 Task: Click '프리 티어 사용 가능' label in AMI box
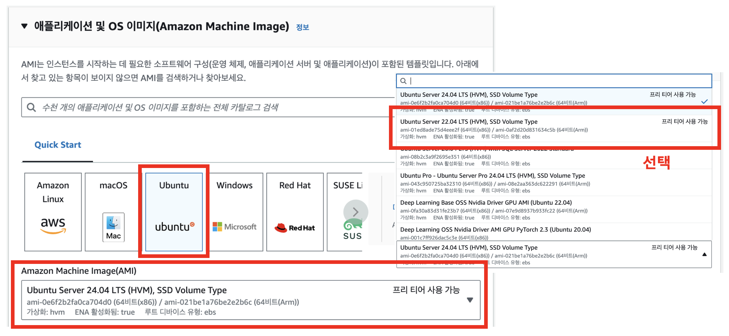(x=426, y=290)
